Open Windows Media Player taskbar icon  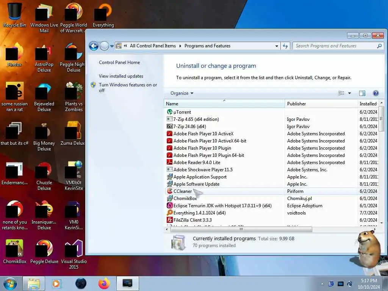click(x=56, y=283)
